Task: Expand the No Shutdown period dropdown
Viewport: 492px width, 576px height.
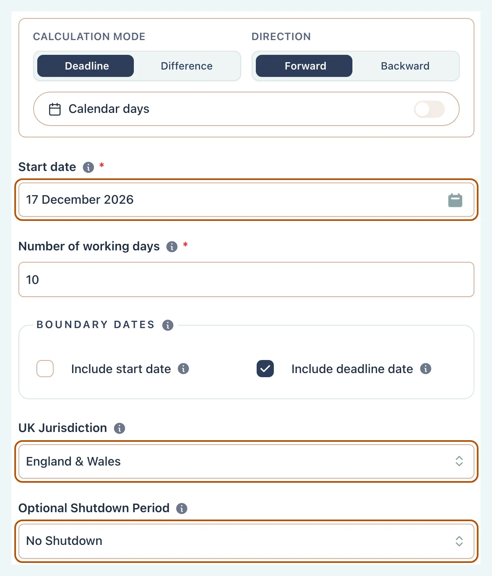Action: [x=246, y=541]
